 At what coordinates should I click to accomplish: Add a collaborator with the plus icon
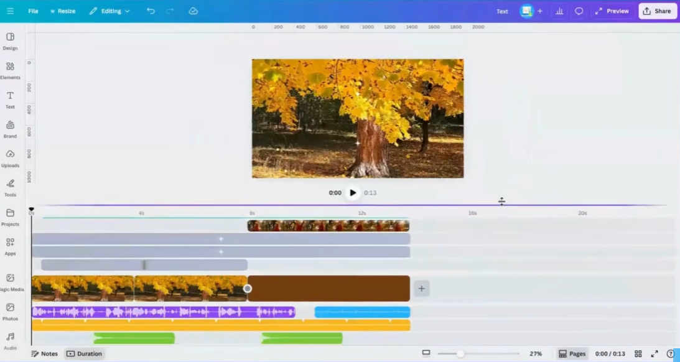point(540,11)
